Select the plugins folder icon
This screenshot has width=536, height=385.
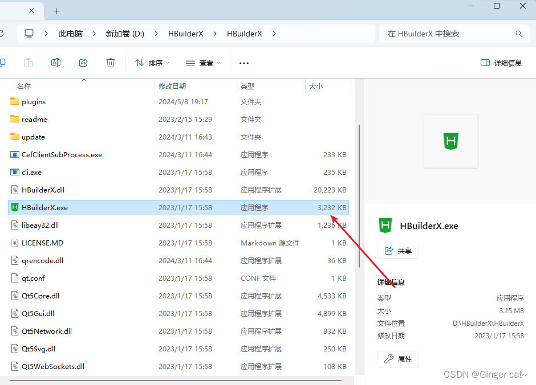click(15, 101)
